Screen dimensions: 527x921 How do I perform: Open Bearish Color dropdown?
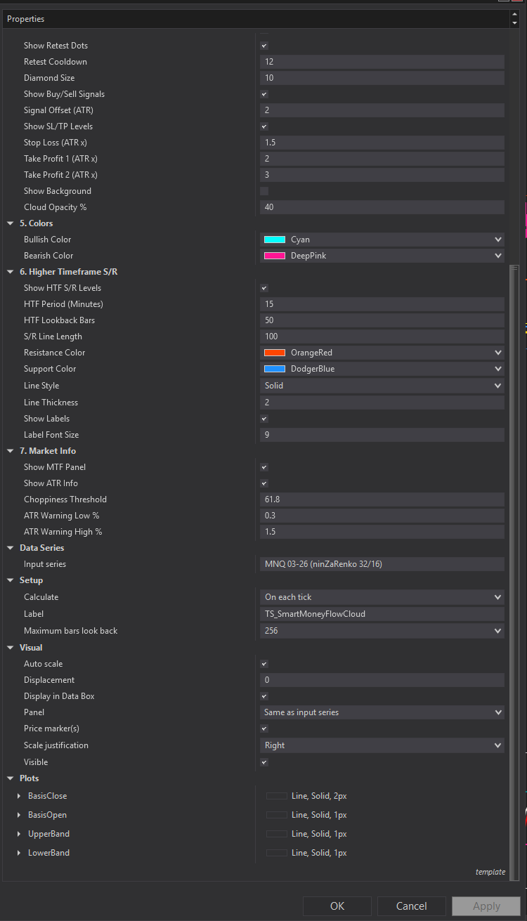click(x=382, y=256)
